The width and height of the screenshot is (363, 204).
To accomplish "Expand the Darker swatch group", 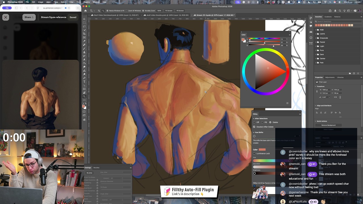I will (316, 59).
